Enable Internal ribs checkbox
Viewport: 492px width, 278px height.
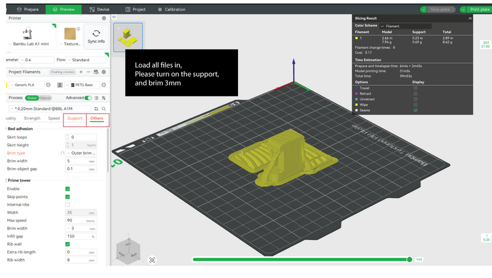(68, 205)
